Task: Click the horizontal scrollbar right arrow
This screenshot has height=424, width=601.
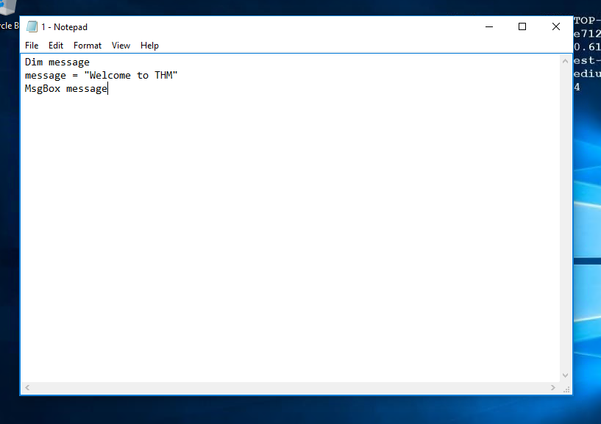Action: coord(553,387)
